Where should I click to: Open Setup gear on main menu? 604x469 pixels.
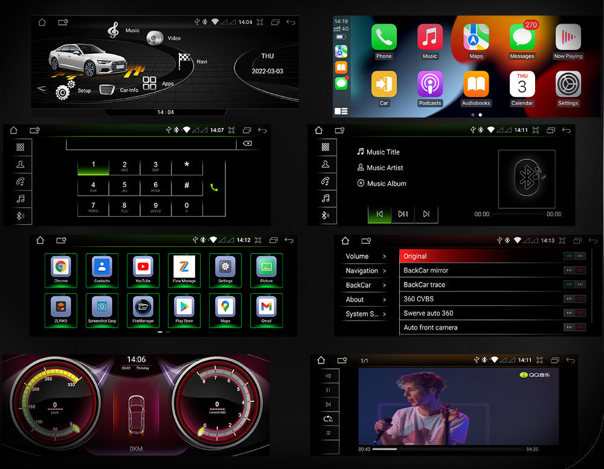point(64,91)
